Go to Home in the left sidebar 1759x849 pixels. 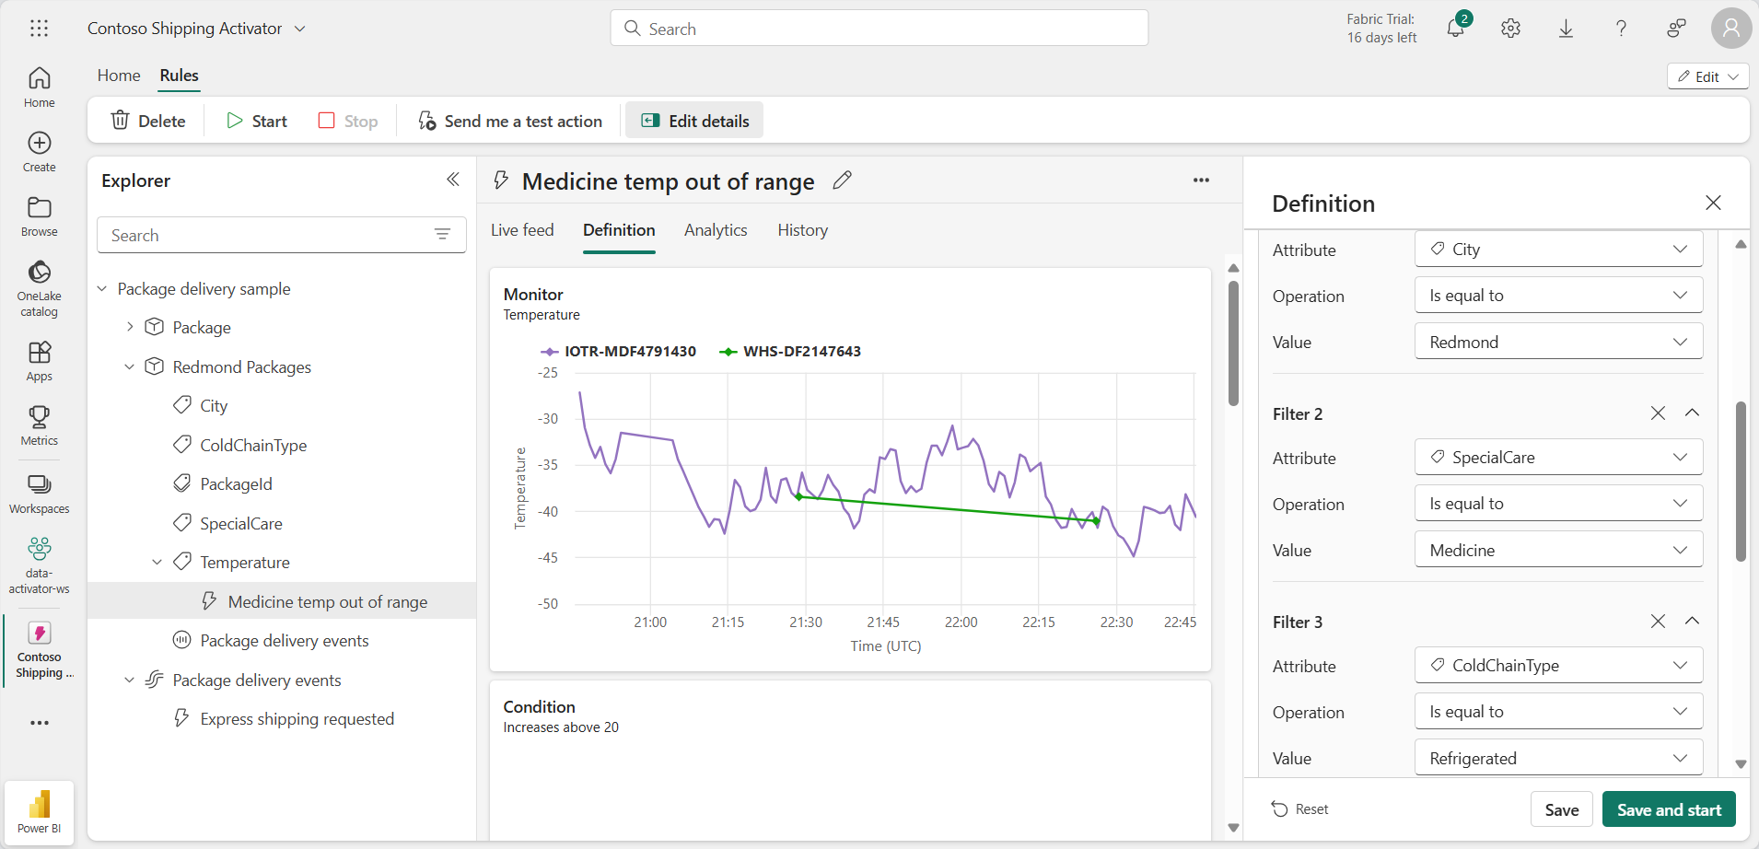(x=39, y=87)
